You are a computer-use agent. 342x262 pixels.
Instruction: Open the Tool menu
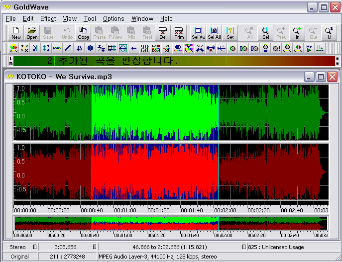(90, 19)
